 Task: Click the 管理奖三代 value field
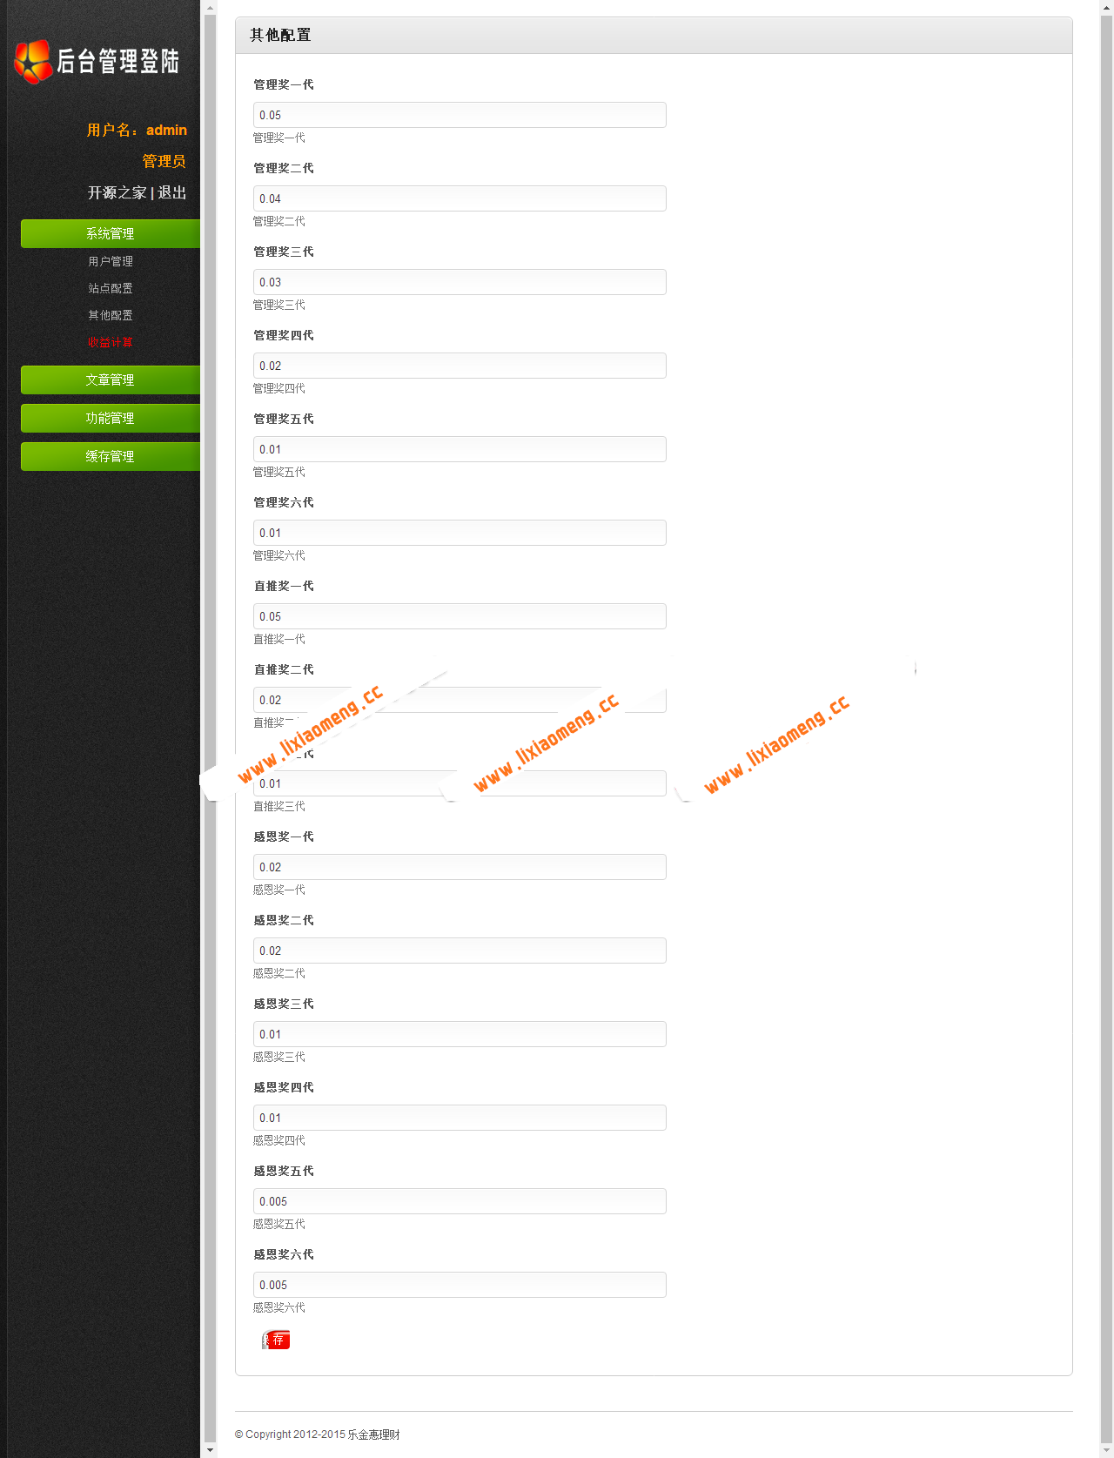(x=460, y=282)
